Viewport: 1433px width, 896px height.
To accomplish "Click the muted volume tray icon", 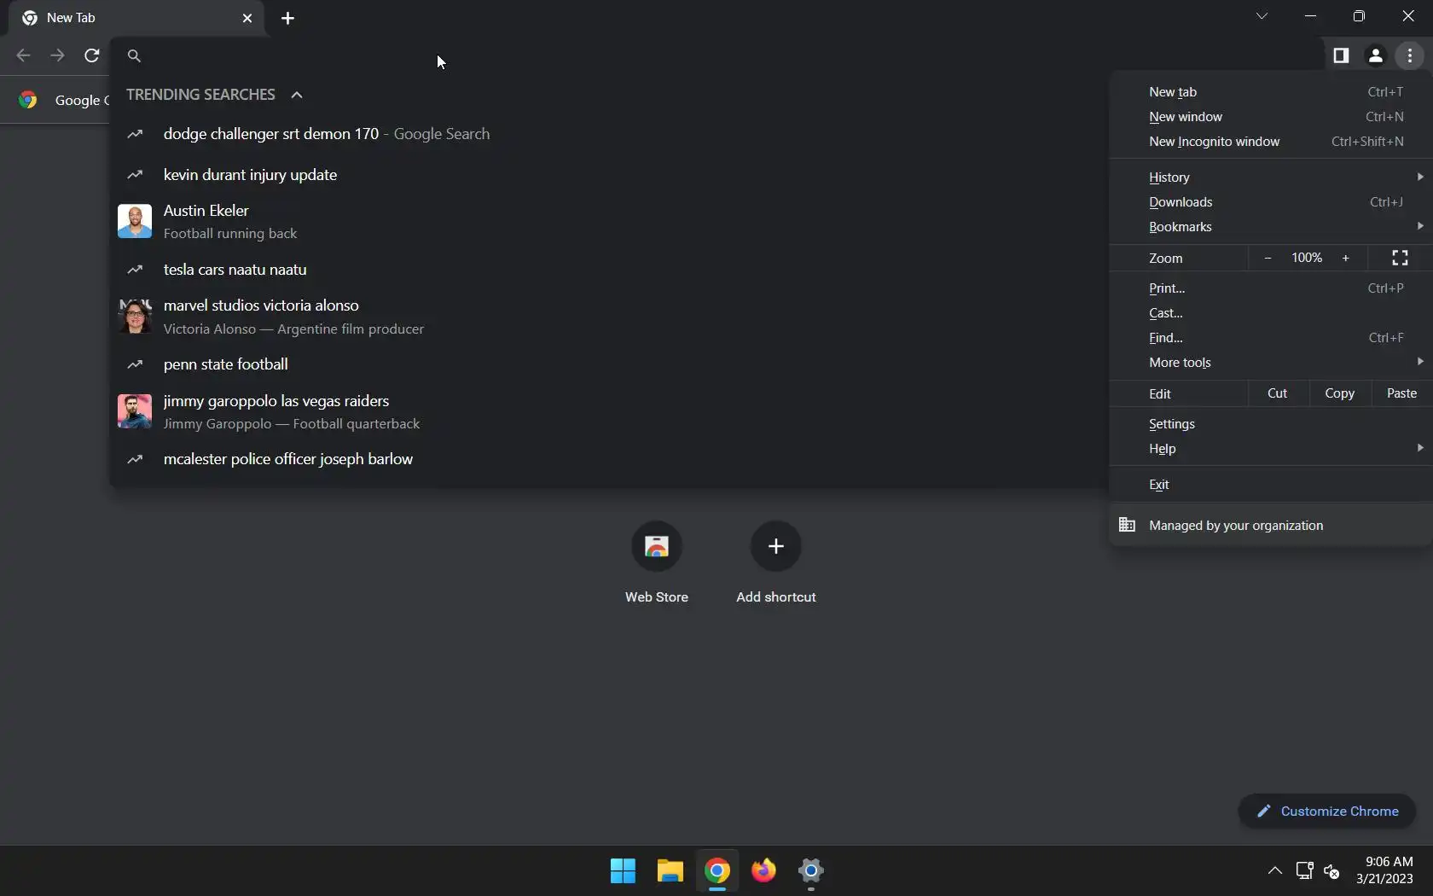I will coord(1331,871).
